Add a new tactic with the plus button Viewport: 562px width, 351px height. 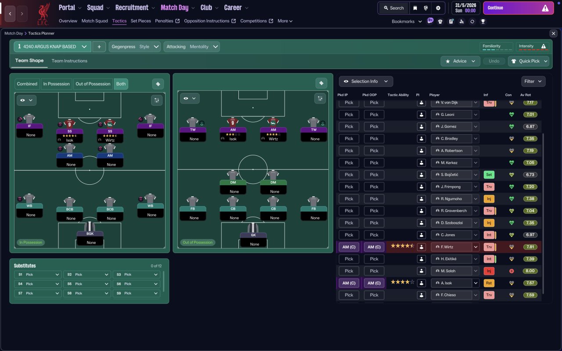tap(99, 47)
